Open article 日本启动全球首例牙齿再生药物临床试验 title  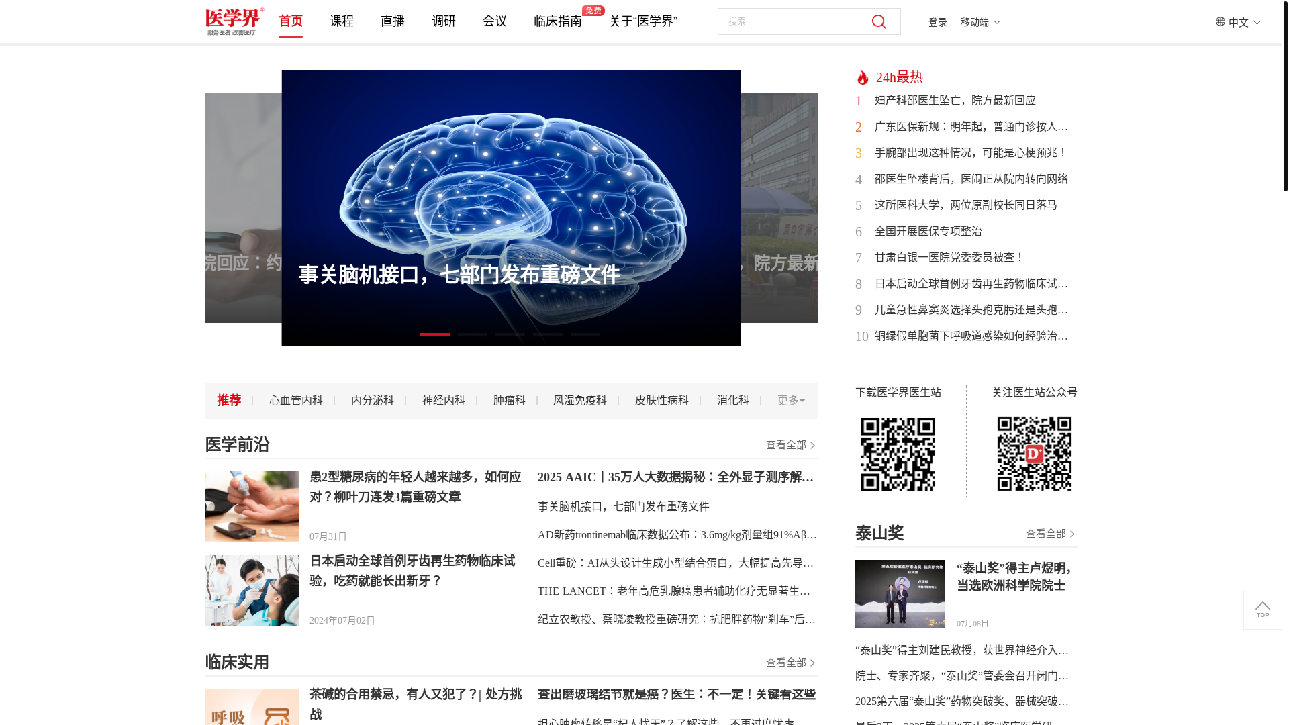(412, 571)
